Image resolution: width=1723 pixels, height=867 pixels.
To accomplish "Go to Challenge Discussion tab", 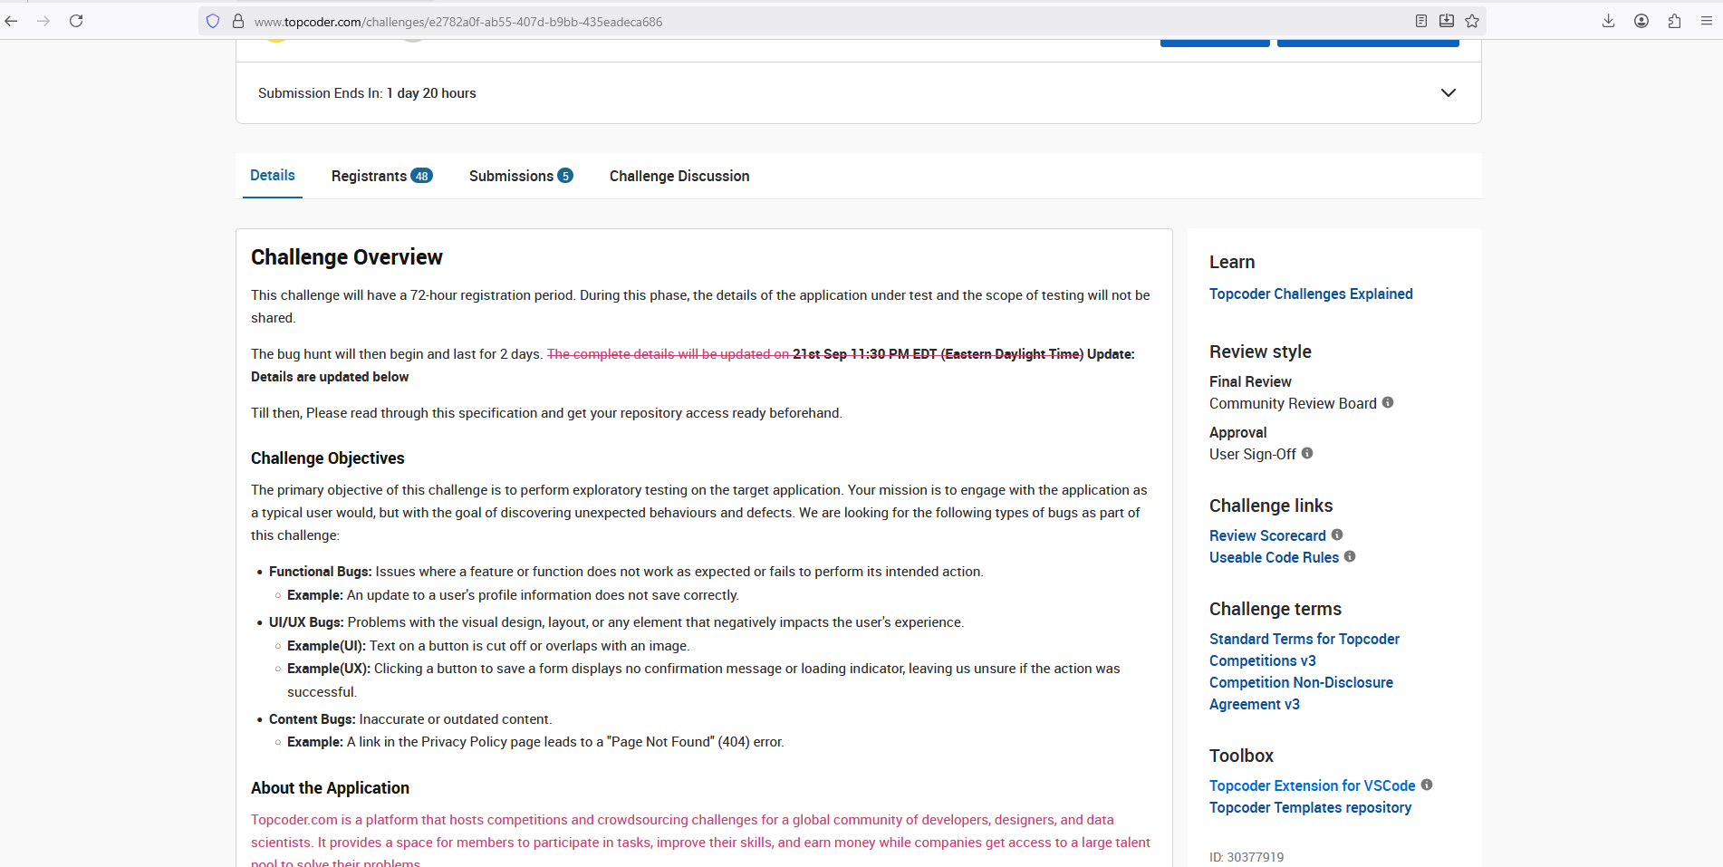I will tap(679, 176).
